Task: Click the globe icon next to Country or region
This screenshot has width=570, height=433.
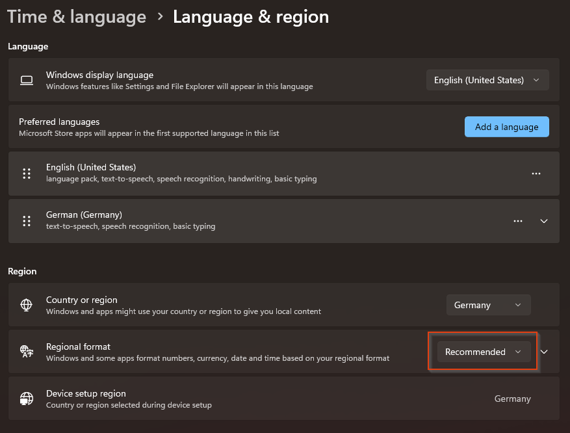Action: point(26,305)
